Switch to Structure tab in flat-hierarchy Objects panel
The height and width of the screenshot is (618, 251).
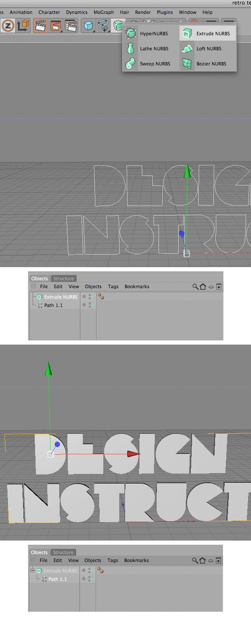64,278
